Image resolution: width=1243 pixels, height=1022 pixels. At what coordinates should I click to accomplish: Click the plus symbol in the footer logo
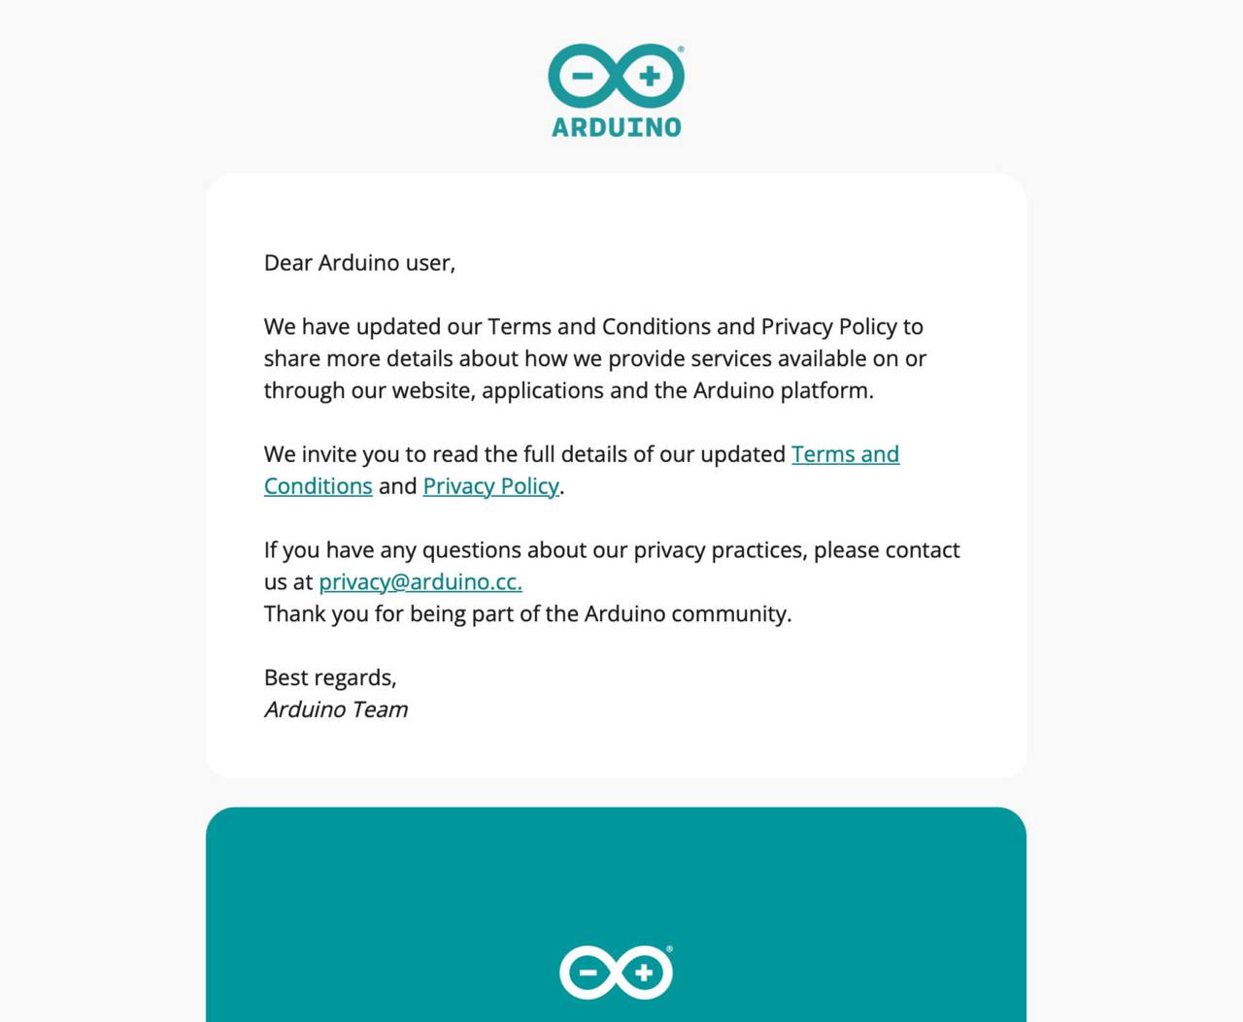(643, 972)
